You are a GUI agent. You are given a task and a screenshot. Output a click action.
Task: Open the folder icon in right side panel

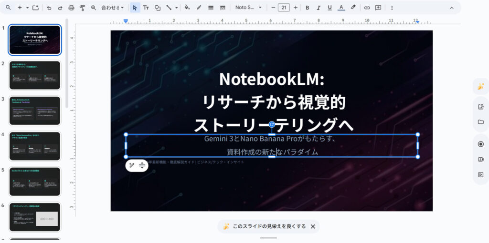480,121
